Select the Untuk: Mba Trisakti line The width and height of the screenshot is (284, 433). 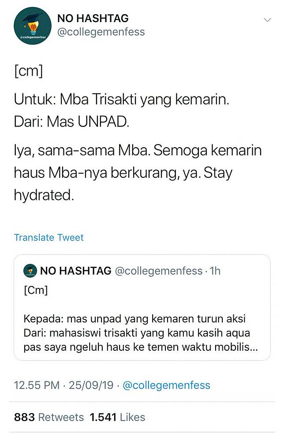[122, 100]
